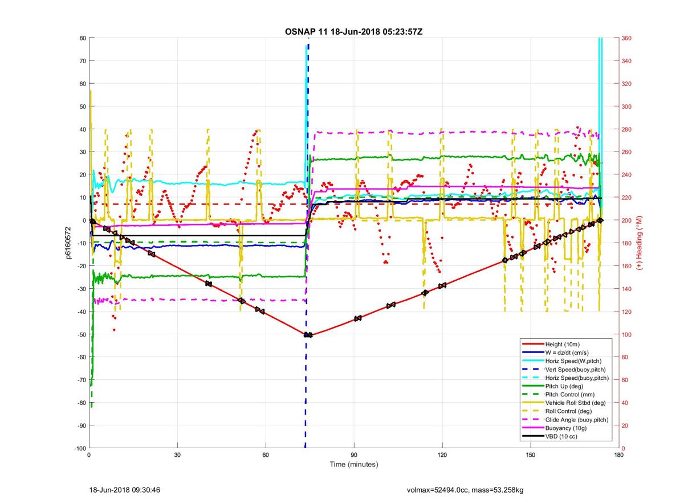Click the magenta line sample beside Buoyancy (10g)
Image resolution: width=684 pixels, height=504 pixels.
tap(532, 428)
